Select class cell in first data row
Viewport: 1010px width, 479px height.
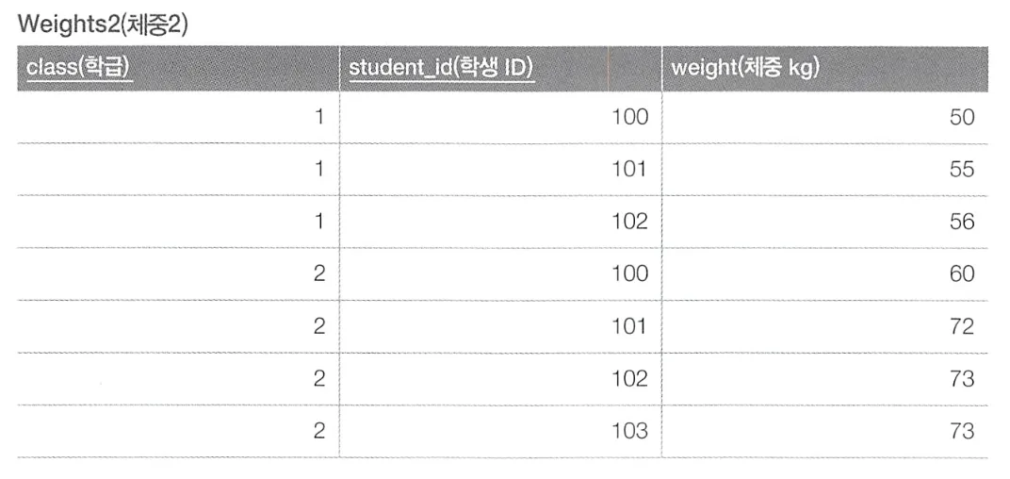178,117
